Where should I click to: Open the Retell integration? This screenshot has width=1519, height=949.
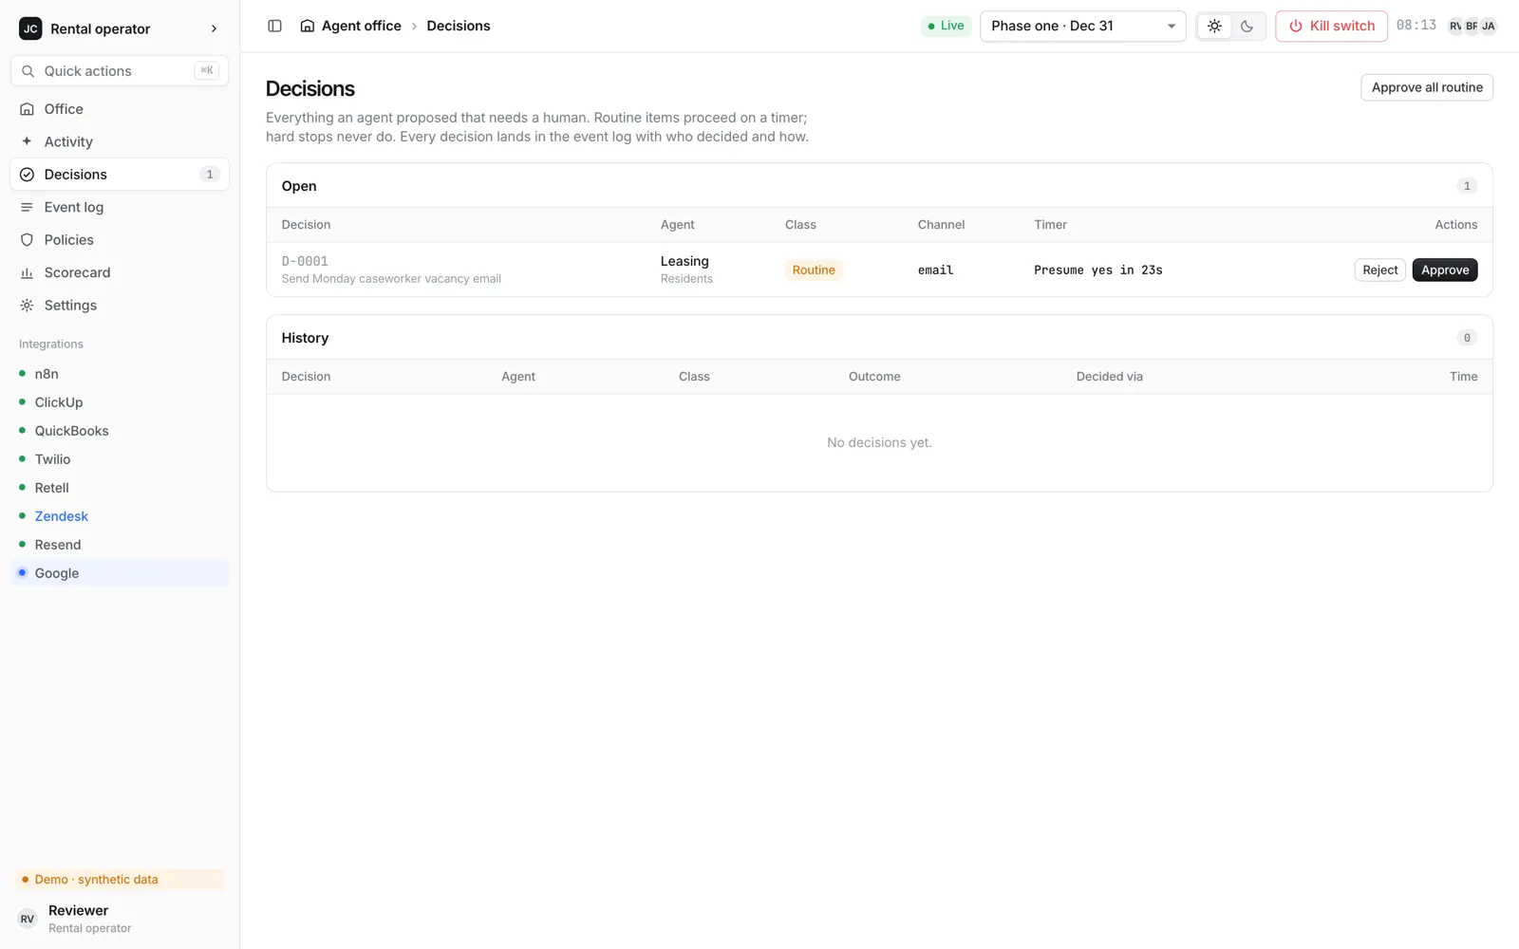click(x=120, y=488)
